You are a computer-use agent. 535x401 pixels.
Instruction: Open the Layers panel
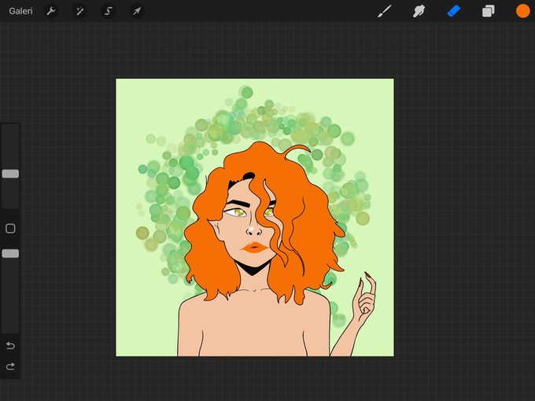coord(489,11)
